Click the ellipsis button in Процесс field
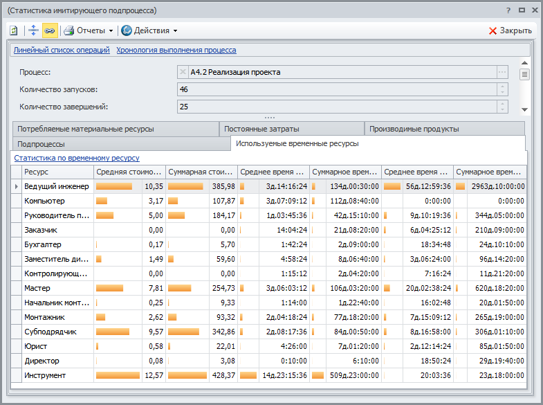Viewport: 543px width, 405px height. [502, 72]
